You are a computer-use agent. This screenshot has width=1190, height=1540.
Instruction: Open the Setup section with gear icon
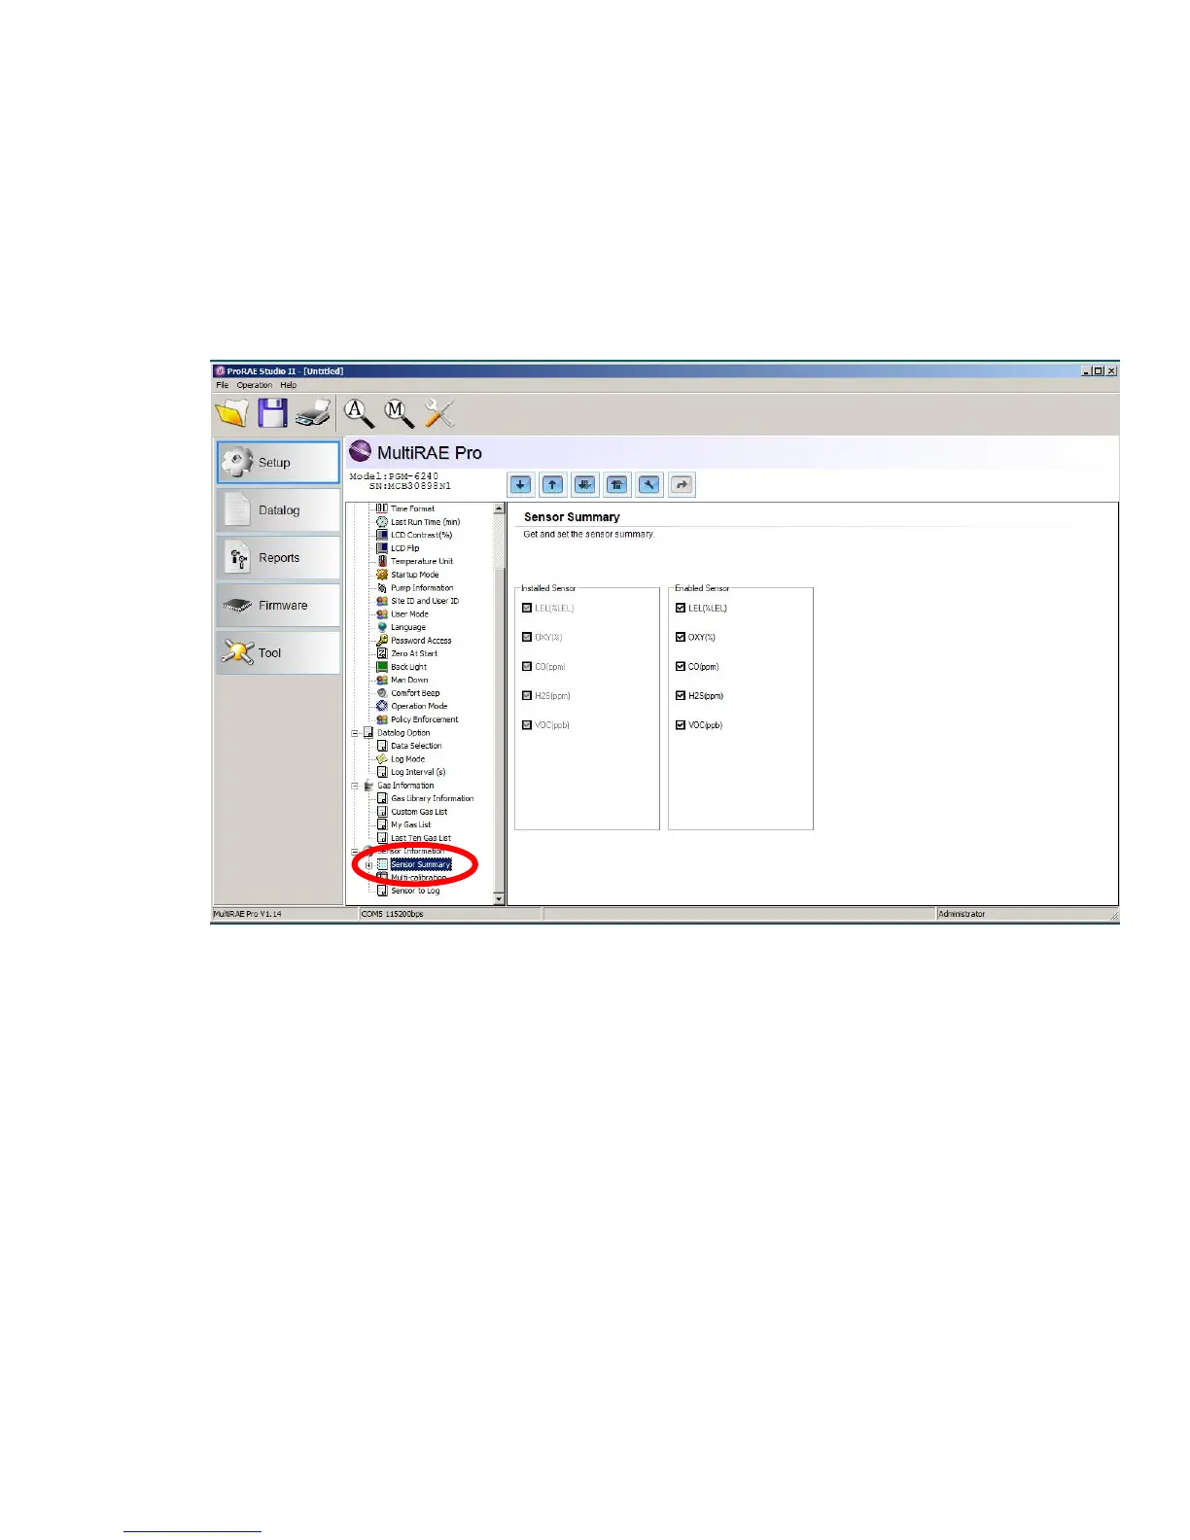[278, 462]
